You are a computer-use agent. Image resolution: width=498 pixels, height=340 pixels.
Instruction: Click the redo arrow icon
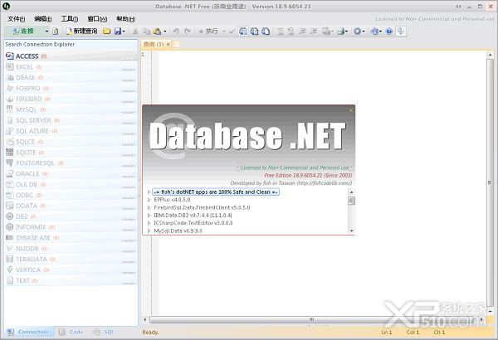pos(188,32)
